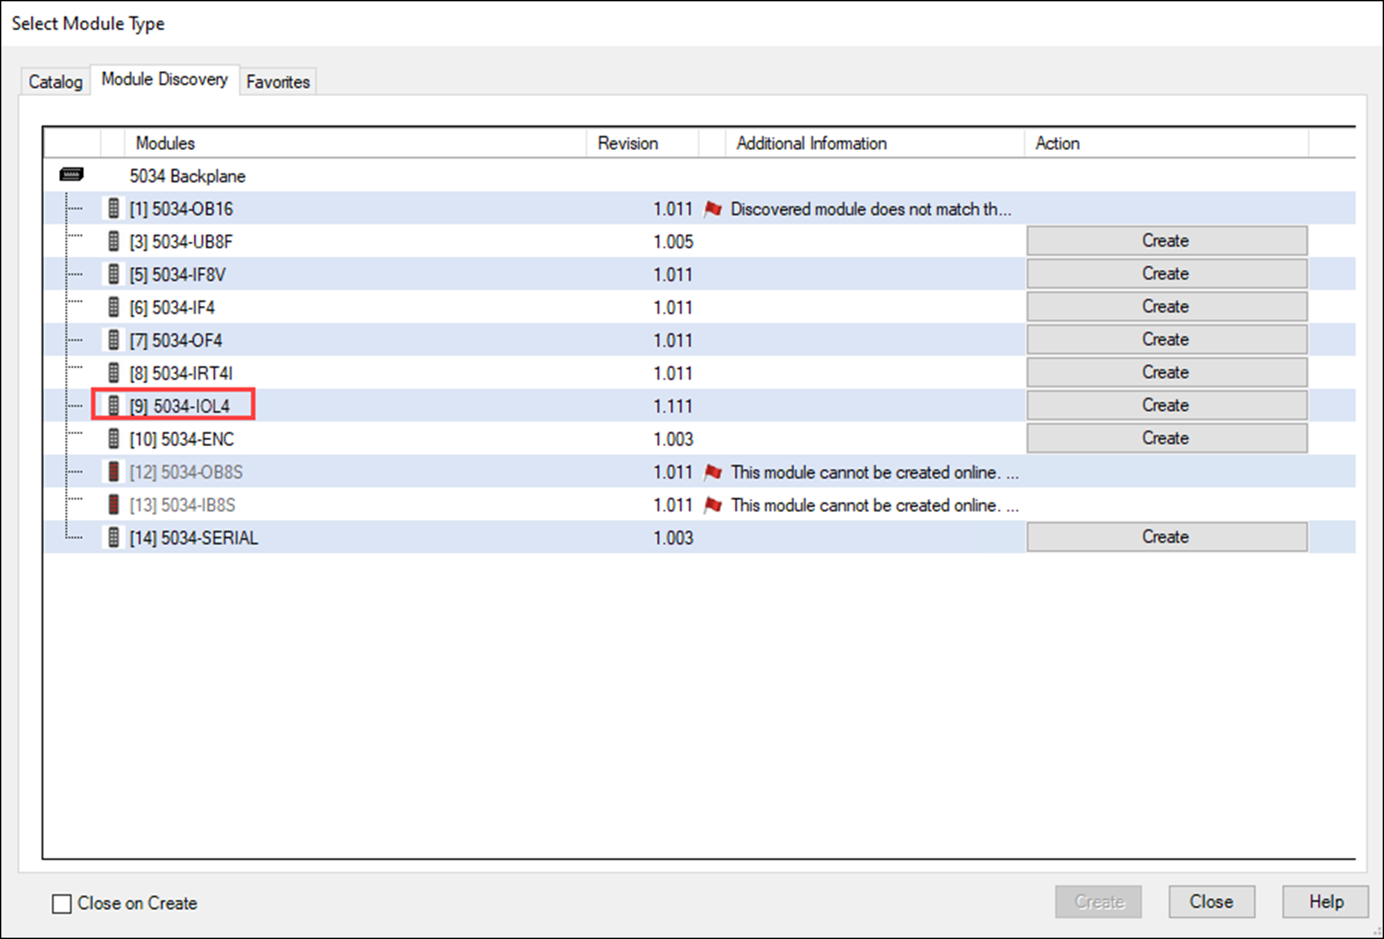Click Create for the 5034-OF4 module
This screenshot has height=939, width=1384.
(1166, 340)
